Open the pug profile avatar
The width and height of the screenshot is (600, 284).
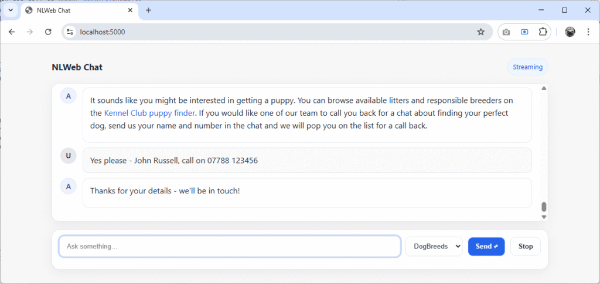tap(570, 32)
